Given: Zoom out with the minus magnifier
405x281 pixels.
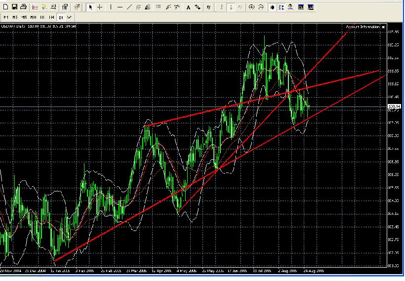Looking at the screenshot, I should point(261,7).
